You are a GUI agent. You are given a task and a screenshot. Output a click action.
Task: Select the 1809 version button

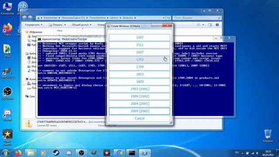tap(139, 82)
